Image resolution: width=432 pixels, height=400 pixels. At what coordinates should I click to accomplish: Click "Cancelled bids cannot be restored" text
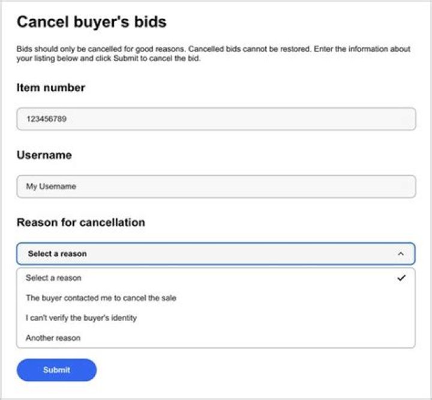point(249,49)
